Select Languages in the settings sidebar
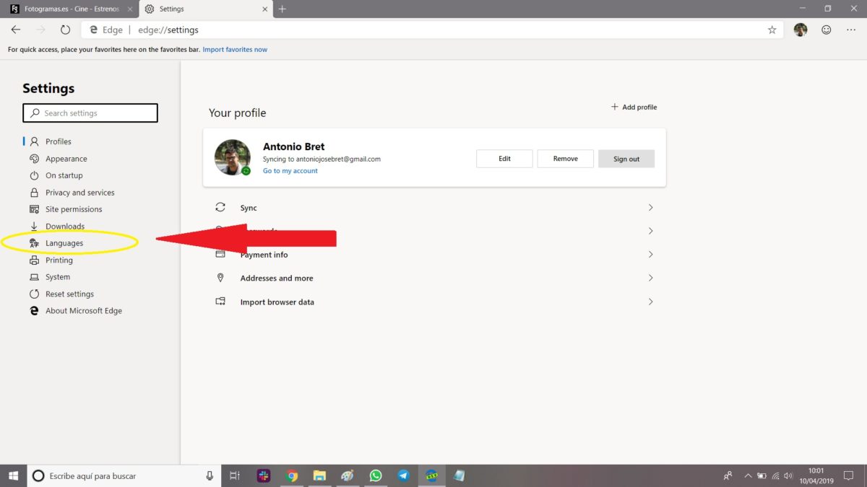This screenshot has width=867, height=487. point(64,243)
